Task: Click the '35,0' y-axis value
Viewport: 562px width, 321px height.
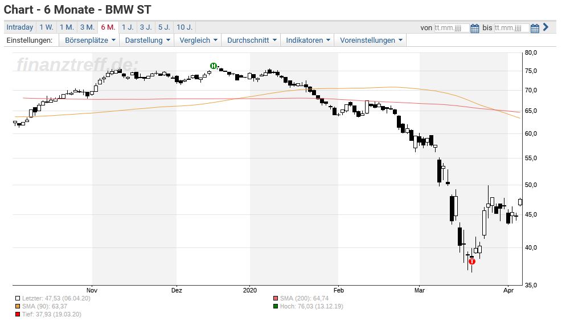Action: pos(531,285)
